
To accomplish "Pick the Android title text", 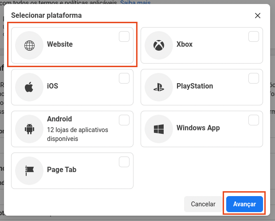I will tap(59, 119).
